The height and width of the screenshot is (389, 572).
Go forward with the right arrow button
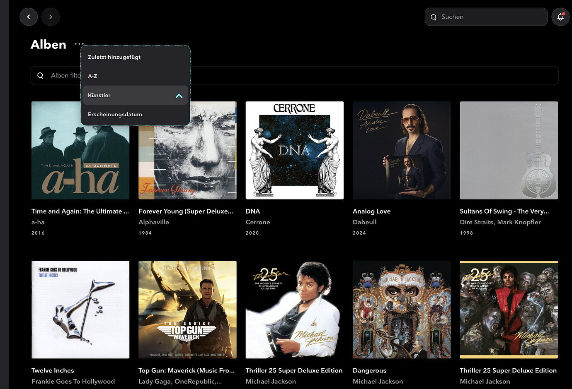51,17
